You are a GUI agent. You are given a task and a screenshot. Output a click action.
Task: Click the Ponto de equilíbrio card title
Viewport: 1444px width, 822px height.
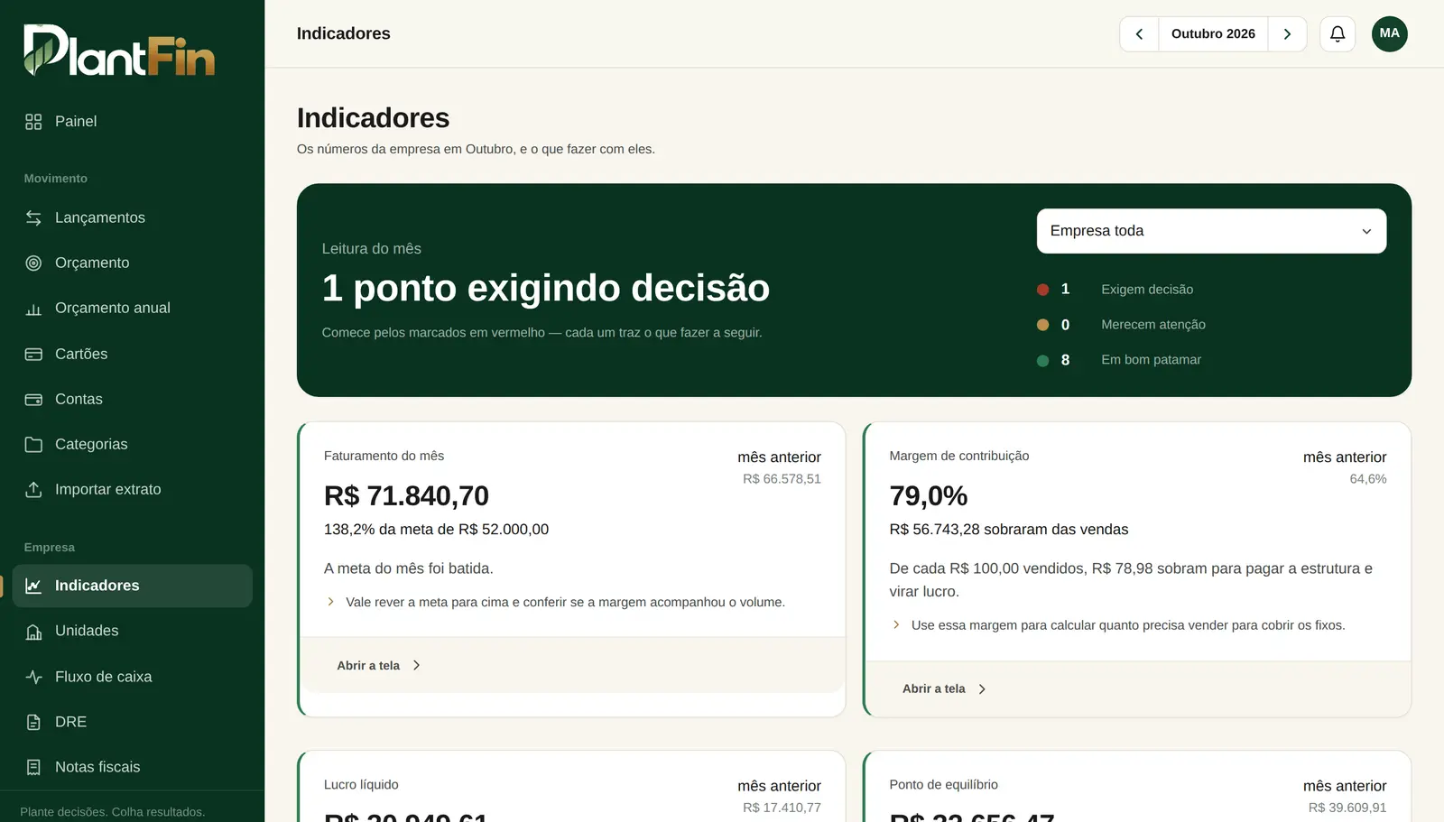coord(944,785)
